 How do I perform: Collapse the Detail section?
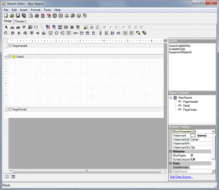pyautogui.click(x=10, y=57)
